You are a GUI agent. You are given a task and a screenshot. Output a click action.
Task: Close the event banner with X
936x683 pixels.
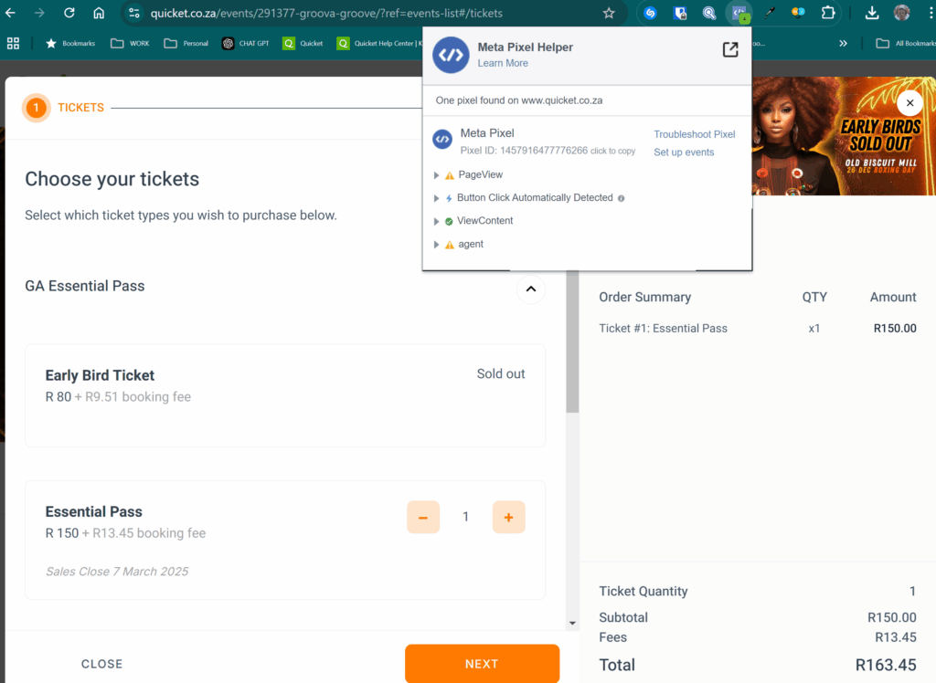909,103
